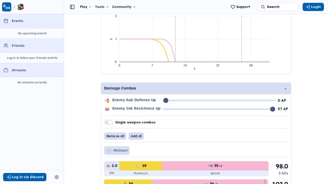The image size is (328, 184).
Task: Click the Add all button
Action: 136,136
